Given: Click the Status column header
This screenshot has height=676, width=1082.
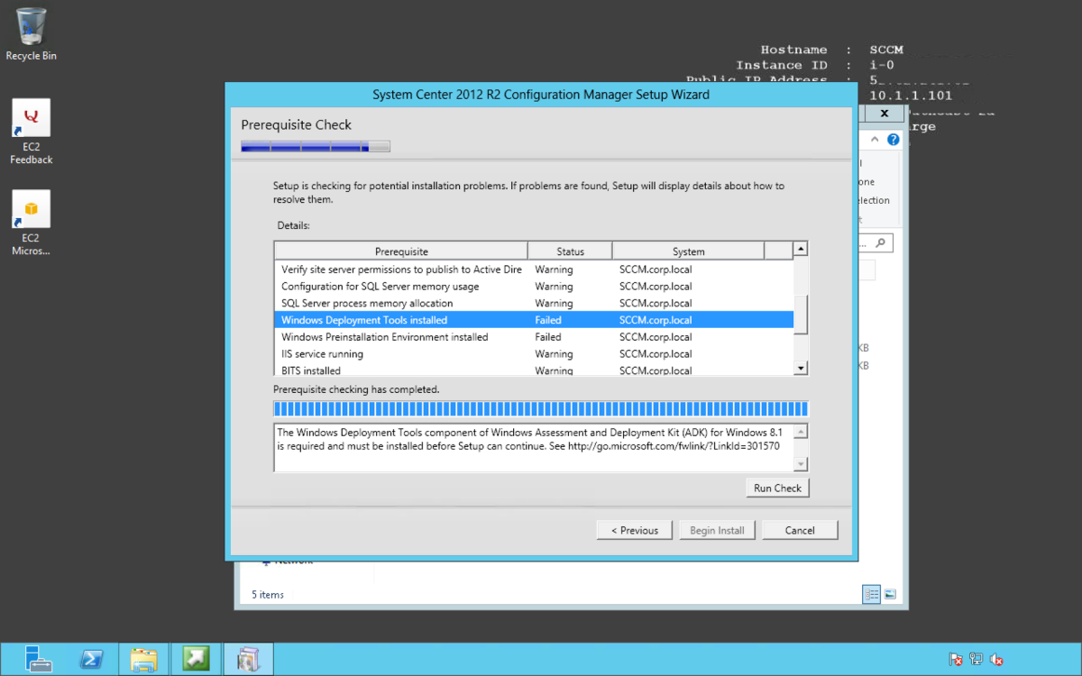Looking at the screenshot, I should pyautogui.click(x=569, y=250).
